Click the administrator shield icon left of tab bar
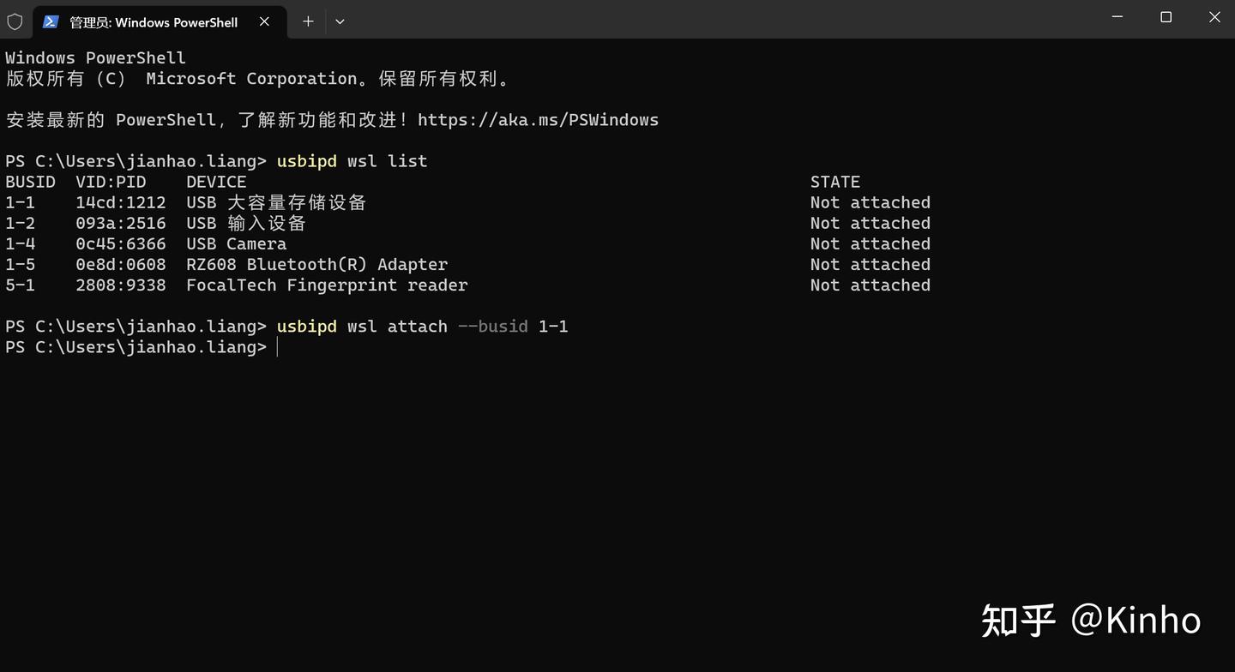This screenshot has width=1235, height=672. click(x=15, y=21)
